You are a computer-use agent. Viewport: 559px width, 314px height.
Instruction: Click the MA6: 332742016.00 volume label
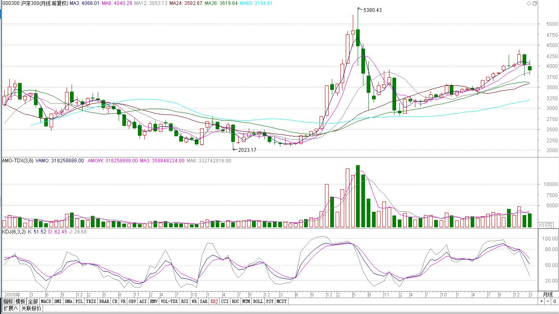[x=209, y=161]
